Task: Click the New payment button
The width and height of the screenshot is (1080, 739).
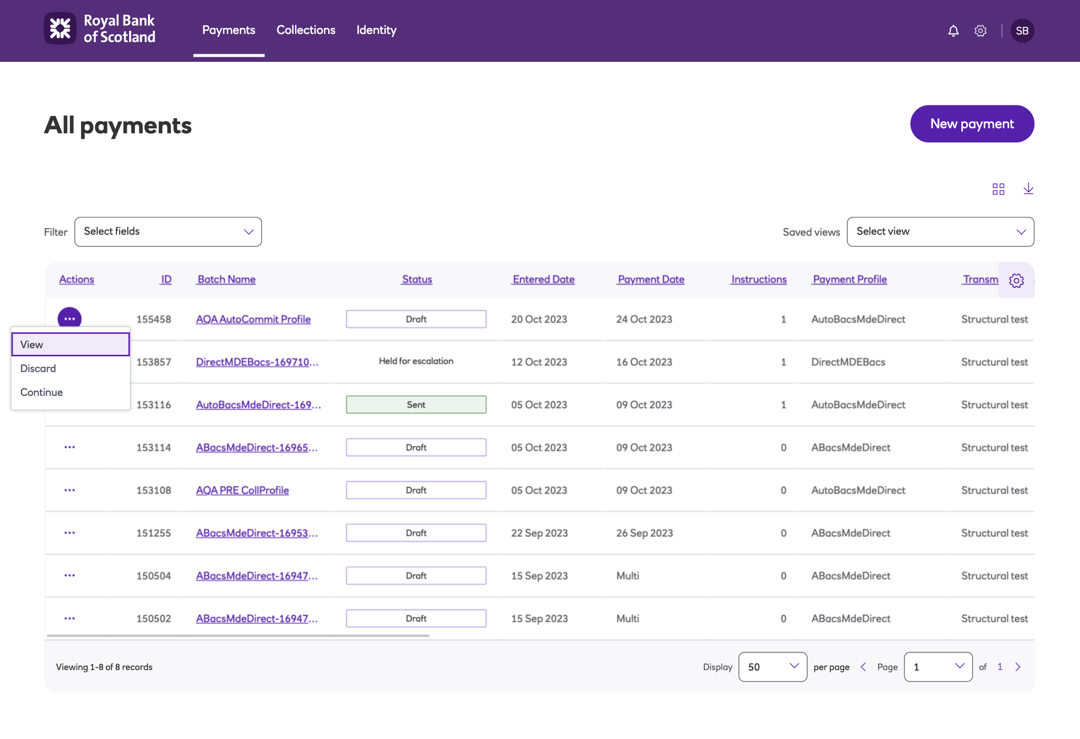Action: pos(972,124)
